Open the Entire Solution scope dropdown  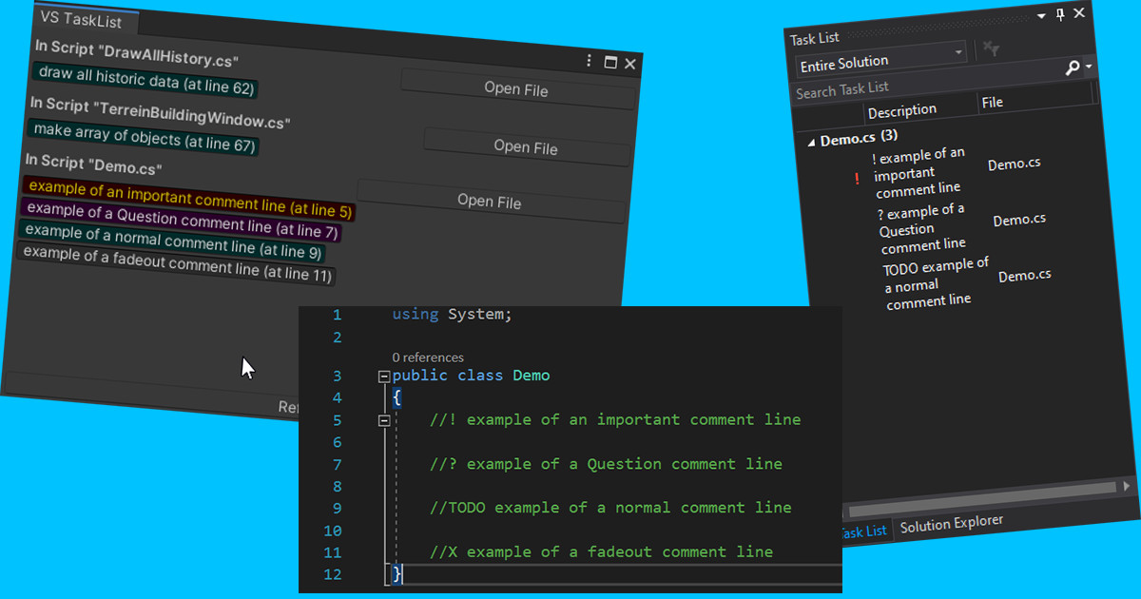point(880,62)
